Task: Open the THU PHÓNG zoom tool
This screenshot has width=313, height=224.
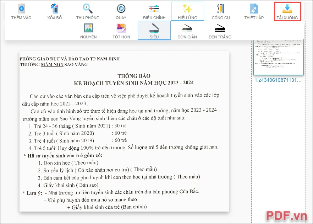Action: 88,11
